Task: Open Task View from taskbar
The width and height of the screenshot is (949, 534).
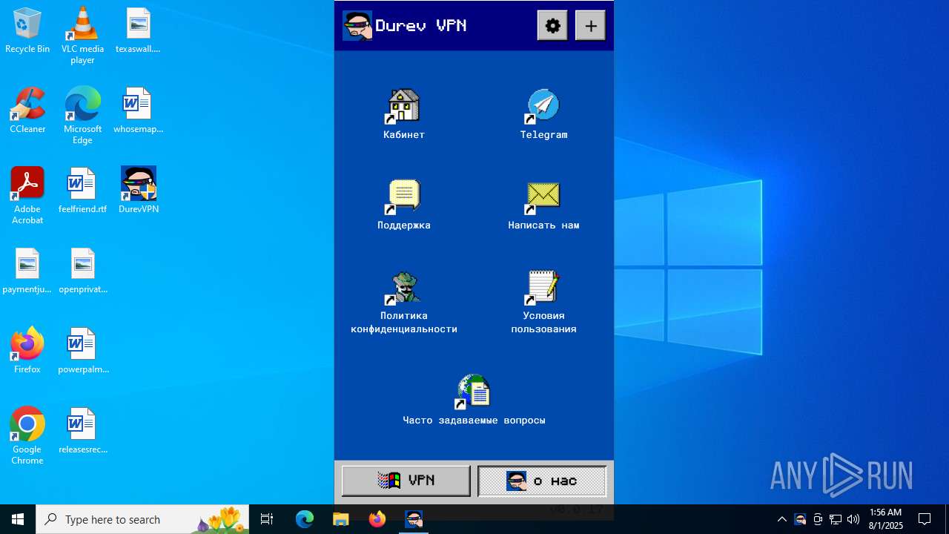Action: pos(267,519)
